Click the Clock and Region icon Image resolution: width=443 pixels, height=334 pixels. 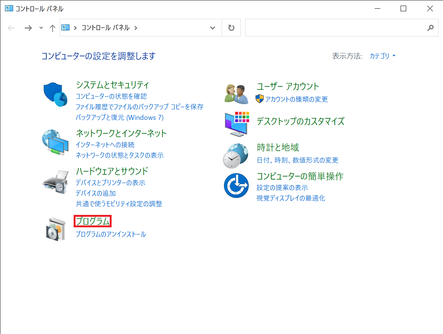(236, 155)
